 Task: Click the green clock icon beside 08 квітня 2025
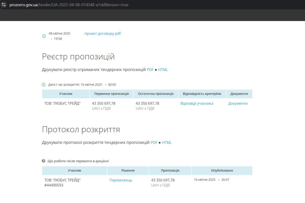pyautogui.click(x=44, y=36)
